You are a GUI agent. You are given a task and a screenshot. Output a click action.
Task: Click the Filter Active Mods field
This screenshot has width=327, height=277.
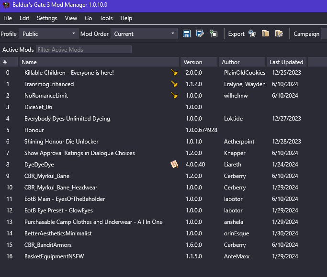84,49
